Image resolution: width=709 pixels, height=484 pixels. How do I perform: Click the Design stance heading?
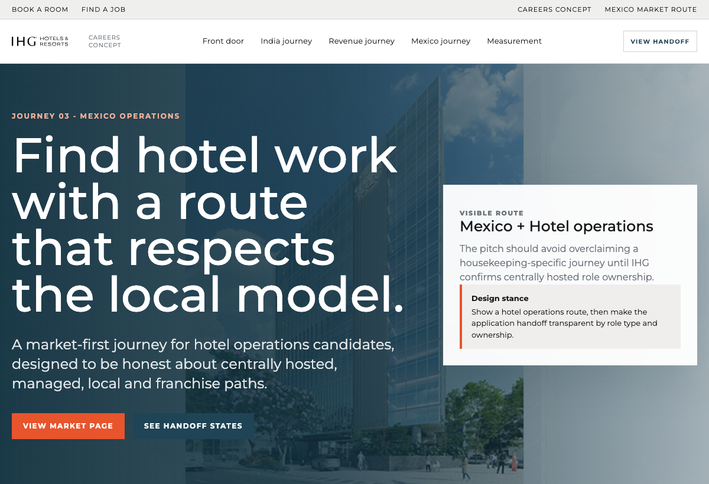click(x=500, y=299)
